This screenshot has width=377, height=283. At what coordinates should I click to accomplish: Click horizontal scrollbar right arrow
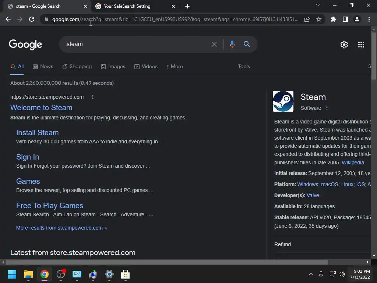tap(367, 262)
